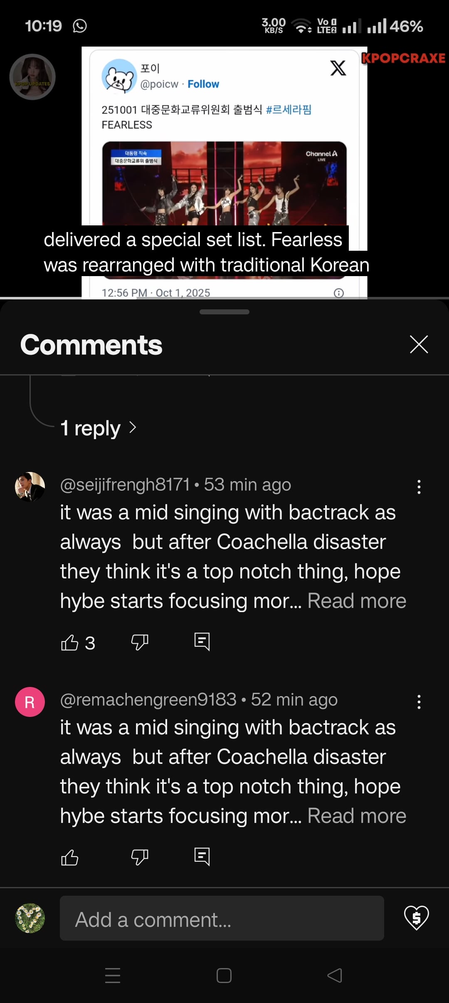Reply to the @seijifrengh8171 comment
449x1003 pixels.
202,642
